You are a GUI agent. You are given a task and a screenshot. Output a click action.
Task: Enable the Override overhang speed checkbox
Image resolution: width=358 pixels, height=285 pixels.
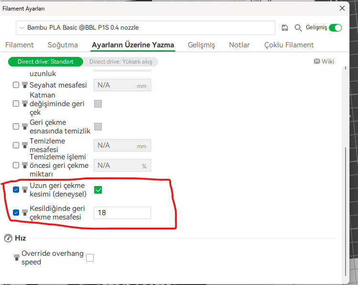tap(90, 258)
